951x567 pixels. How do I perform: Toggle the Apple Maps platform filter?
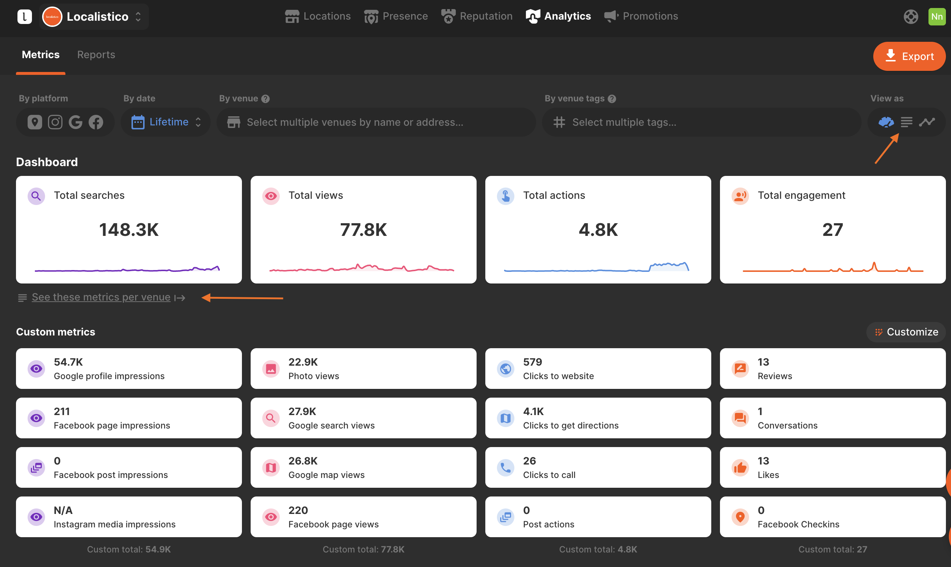tap(35, 122)
